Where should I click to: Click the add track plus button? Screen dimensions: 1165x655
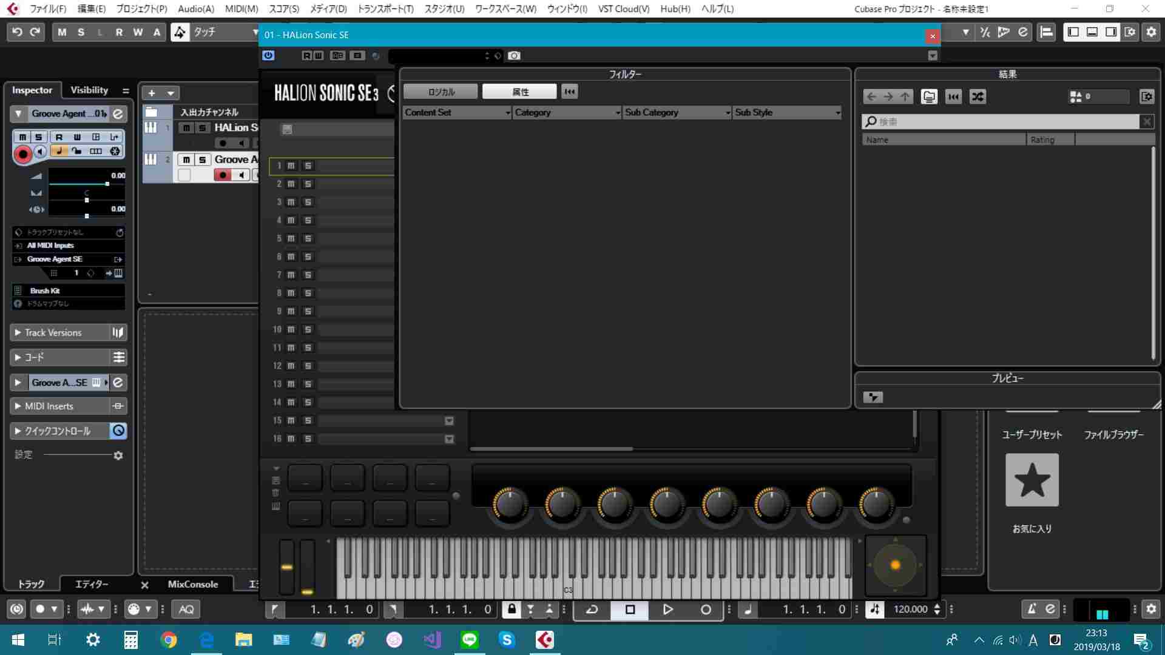[152, 93]
